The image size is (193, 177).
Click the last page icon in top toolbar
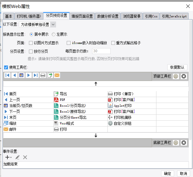tap(36, 75)
